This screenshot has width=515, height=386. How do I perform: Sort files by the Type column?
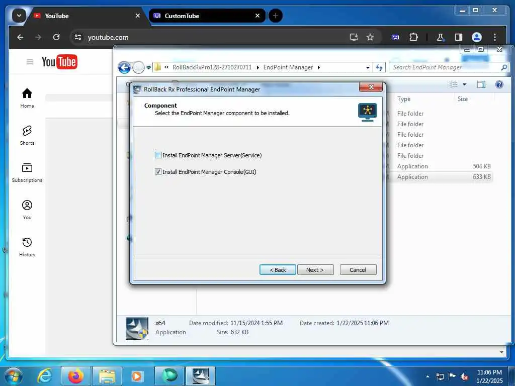point(404,99)
